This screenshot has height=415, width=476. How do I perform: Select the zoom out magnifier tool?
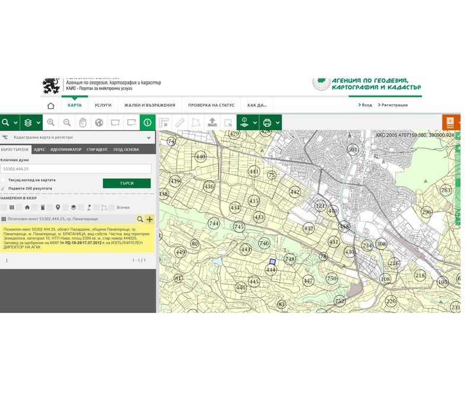[67, 123]
